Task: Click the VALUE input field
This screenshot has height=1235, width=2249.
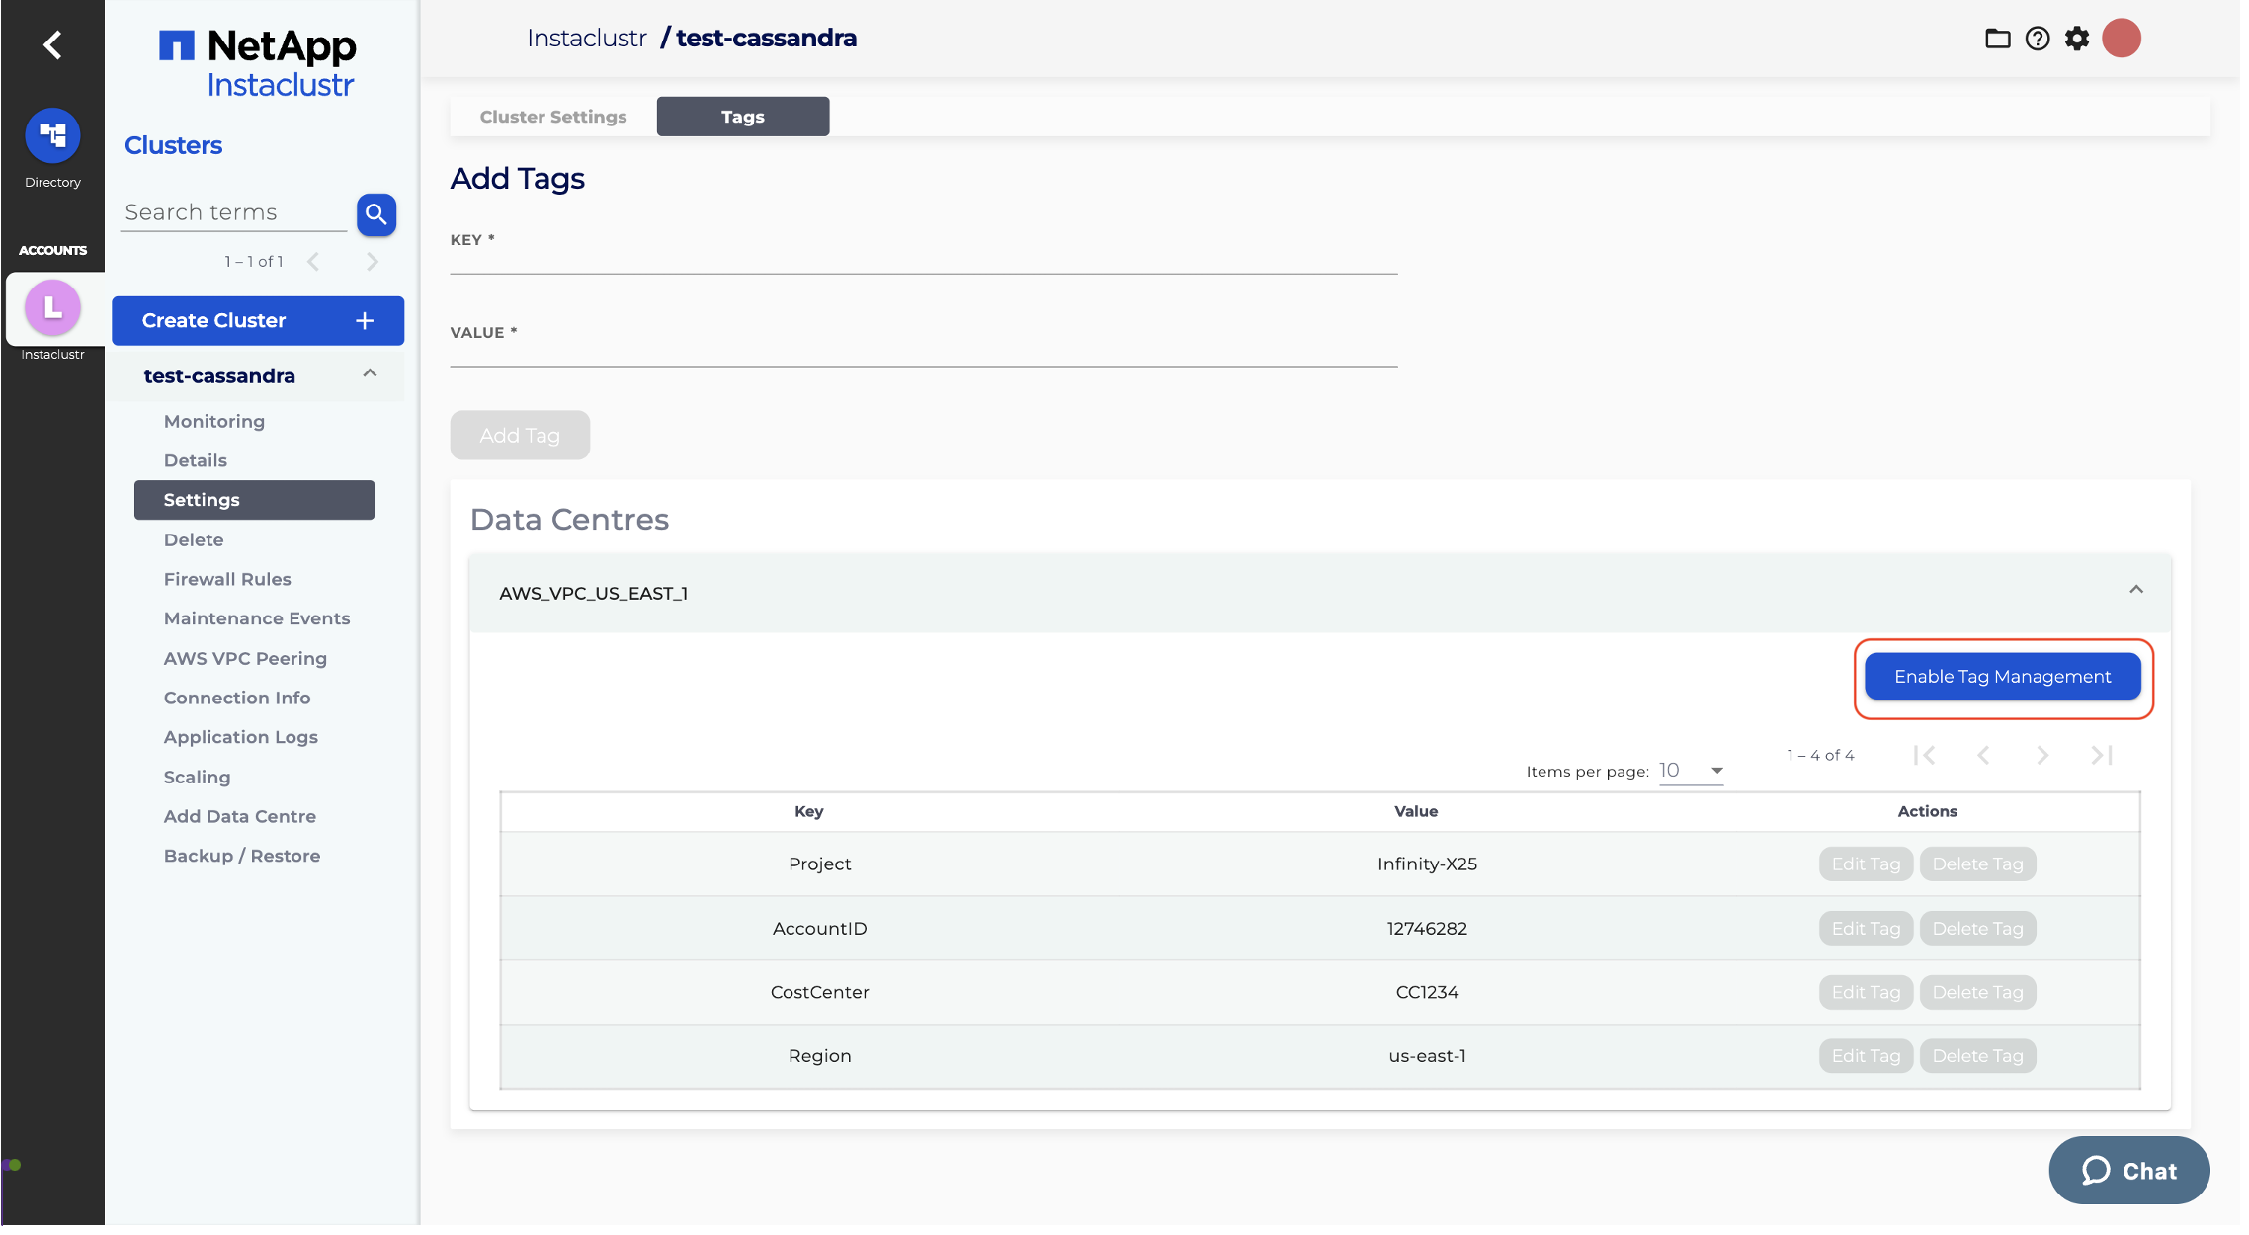Action: coord(923,354)
